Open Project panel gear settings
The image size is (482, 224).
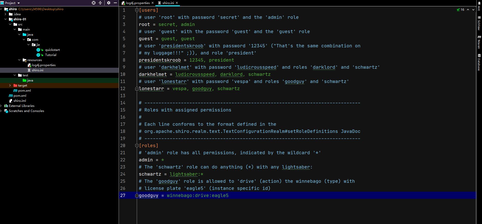109,3
